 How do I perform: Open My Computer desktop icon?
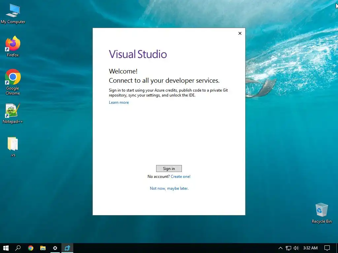pyautogui.click(x=13, y=14)
